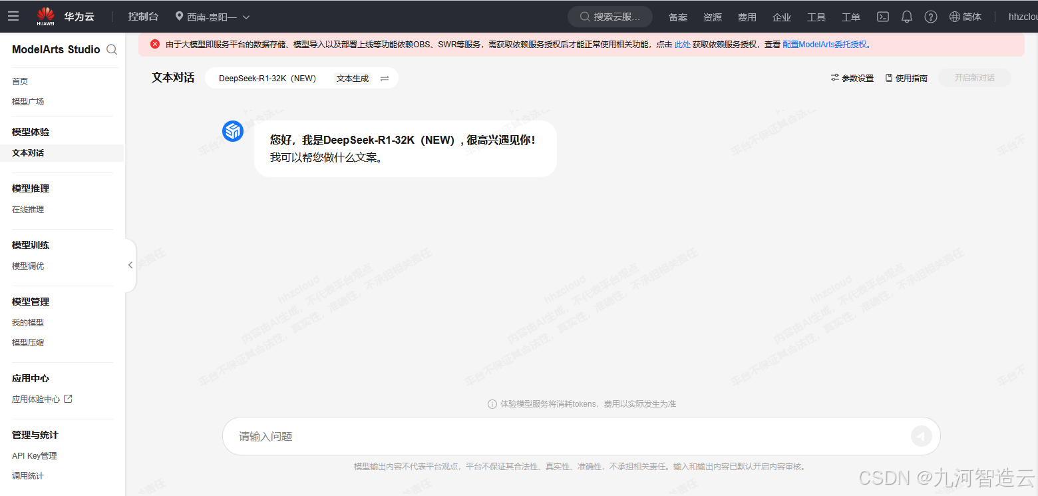
Task: Expand the 西南-贵阳一 region dropdown
Action: click(213, 17)
